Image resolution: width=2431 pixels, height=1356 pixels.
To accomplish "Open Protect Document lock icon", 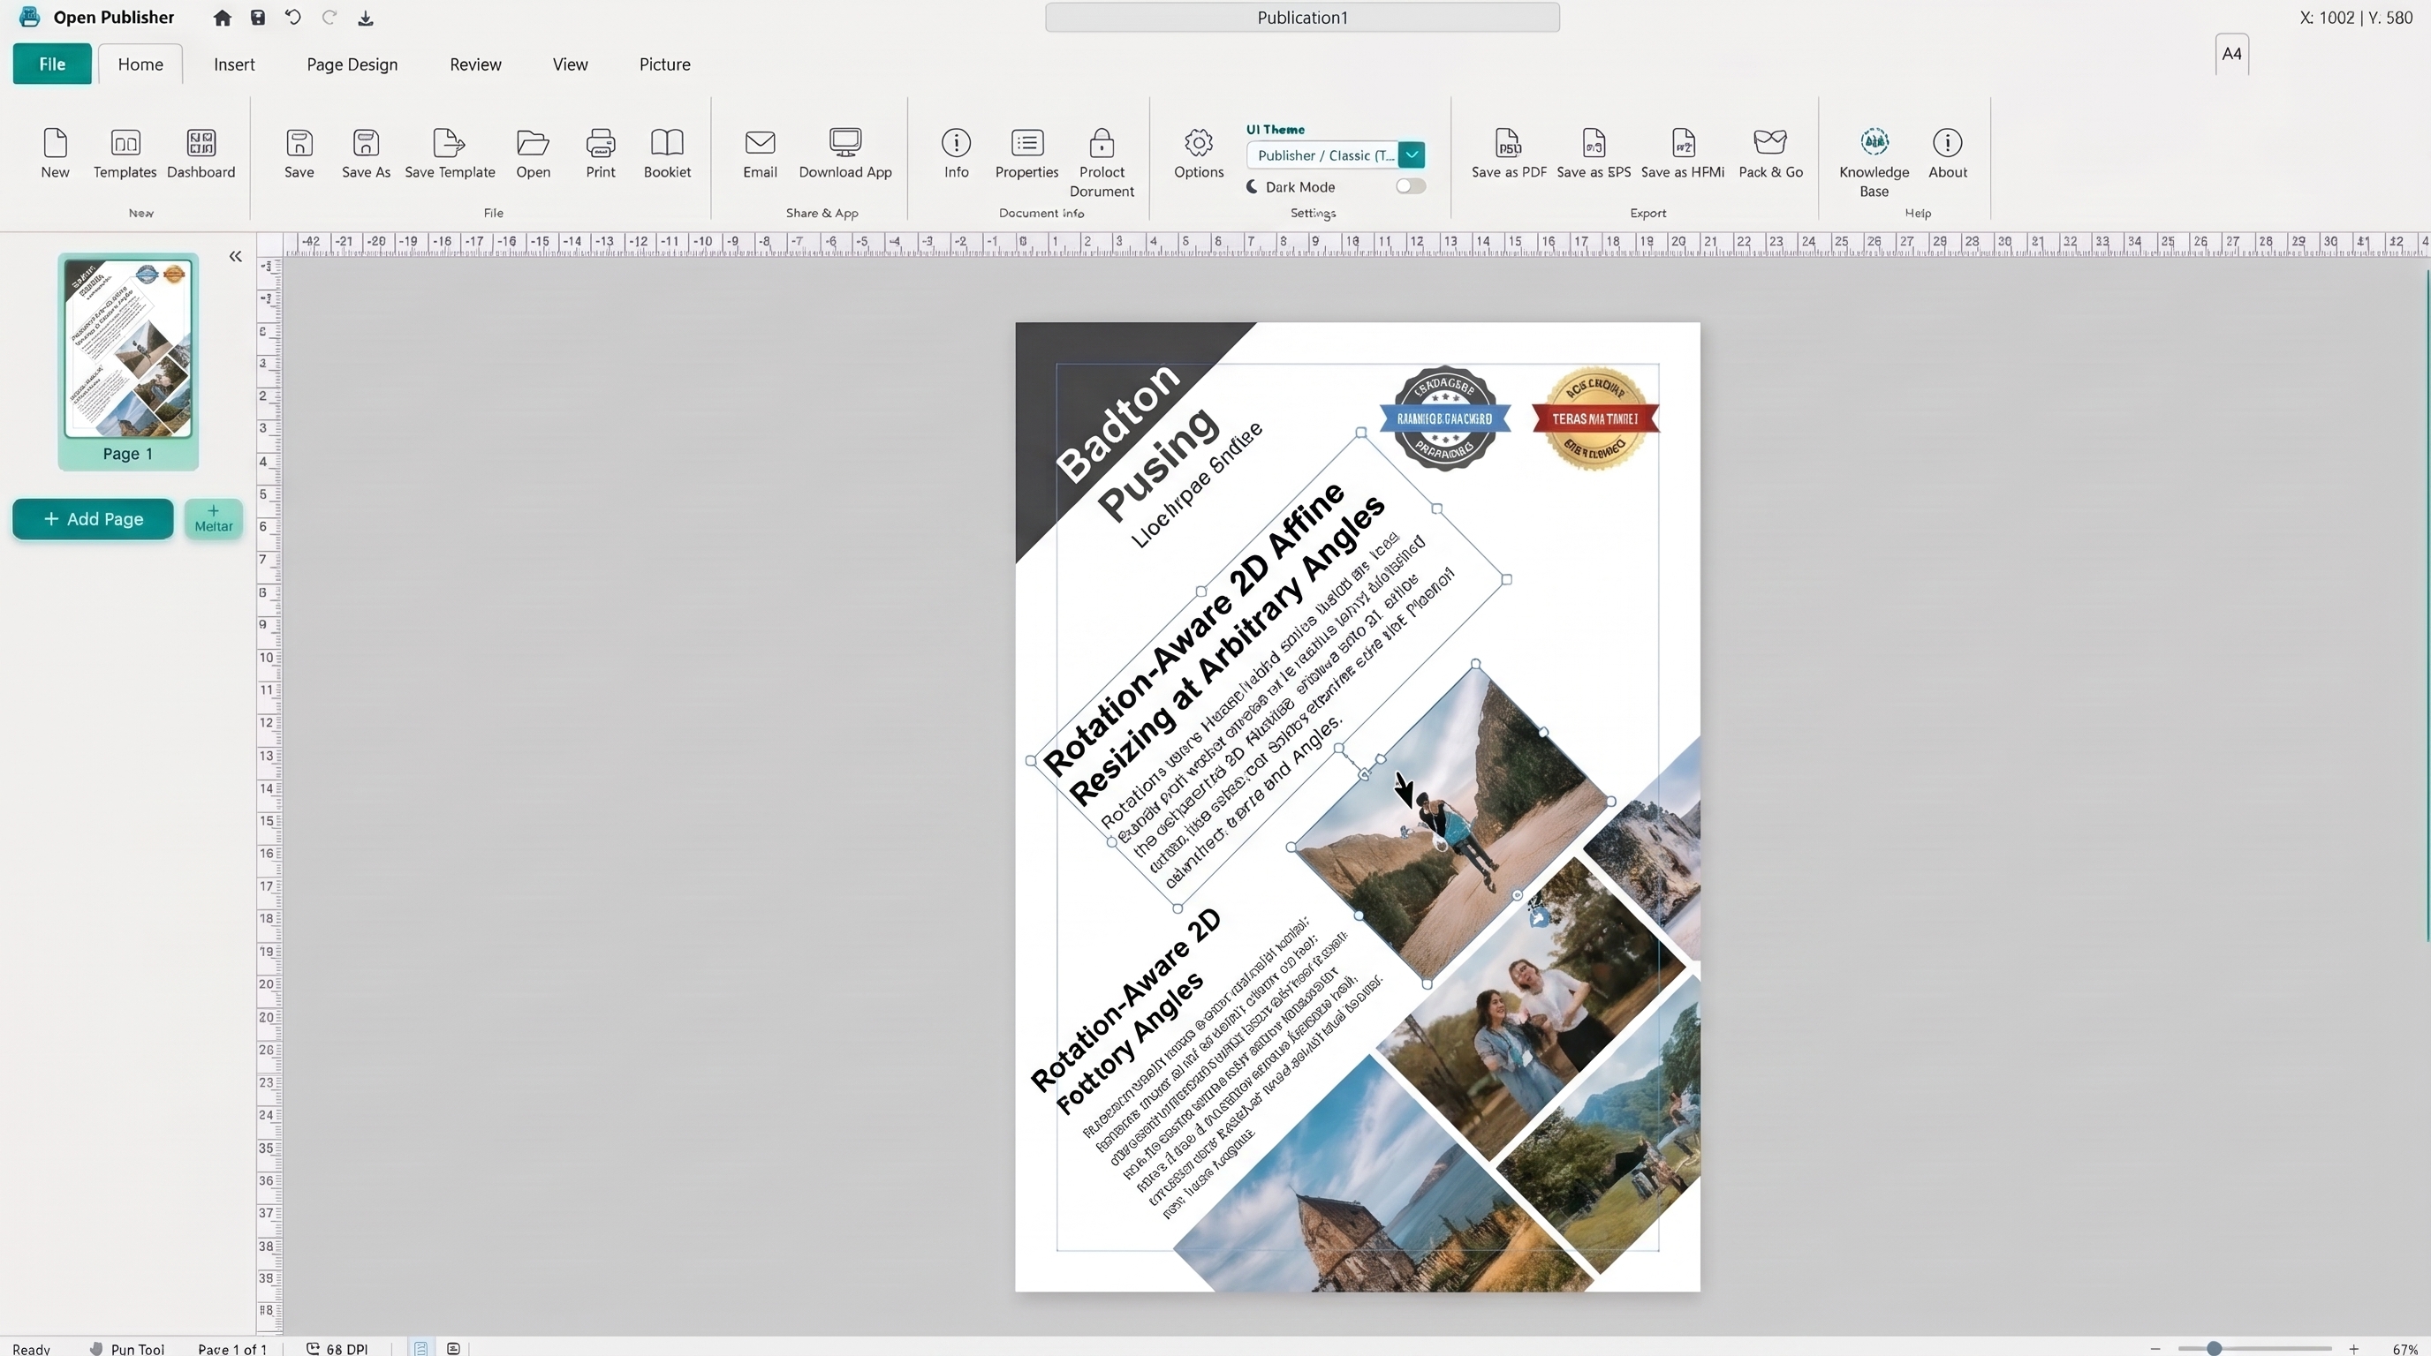I will click(x=1102, y=142).
